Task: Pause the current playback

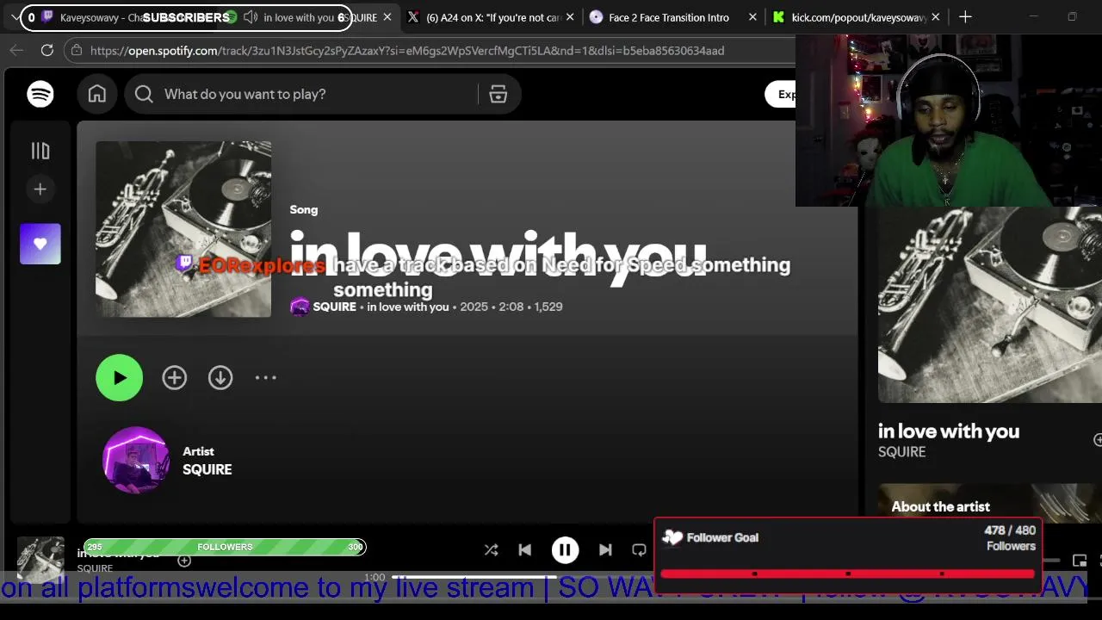Action: click(x=565, y=550)
